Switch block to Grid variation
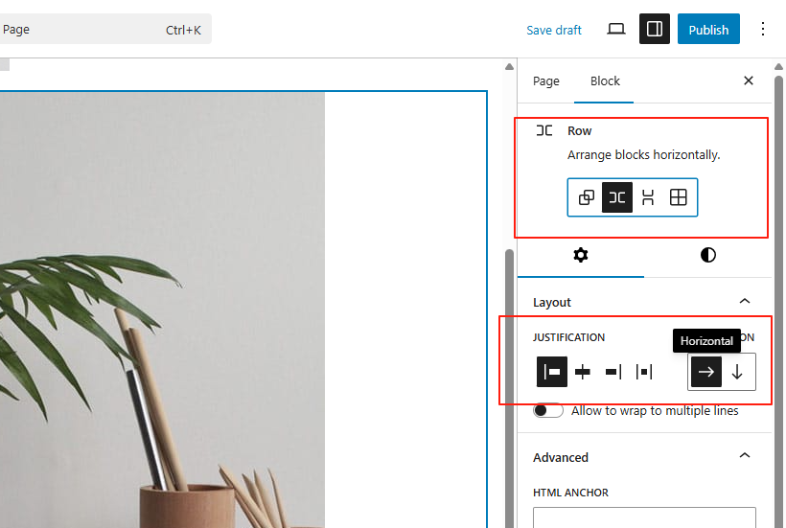 click(x=679, y=197)
